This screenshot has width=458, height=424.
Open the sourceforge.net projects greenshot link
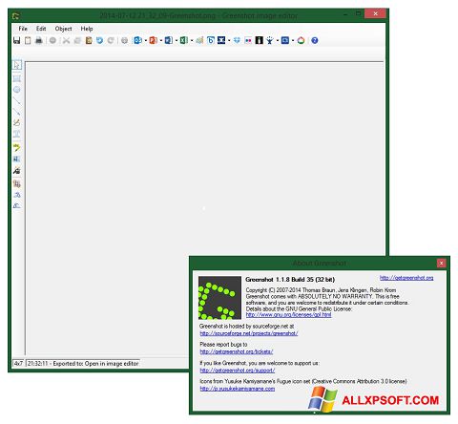click(x=249, y=333)
